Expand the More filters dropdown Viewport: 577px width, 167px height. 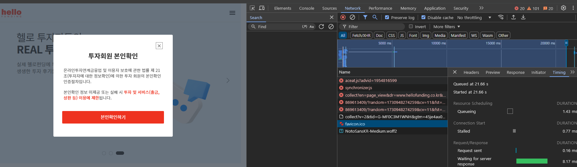pos(447,27)
